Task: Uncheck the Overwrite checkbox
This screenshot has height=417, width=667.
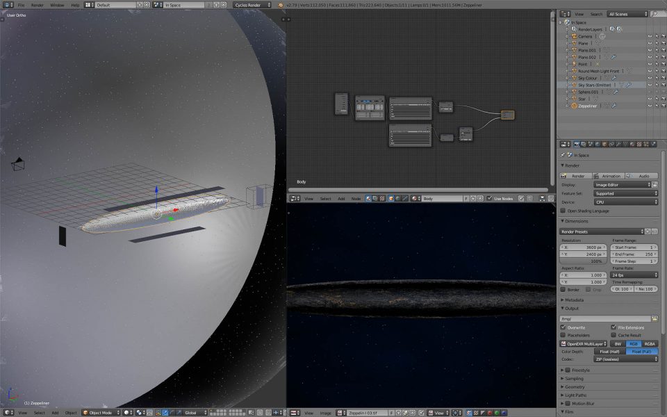Action: tap(563, 327)
